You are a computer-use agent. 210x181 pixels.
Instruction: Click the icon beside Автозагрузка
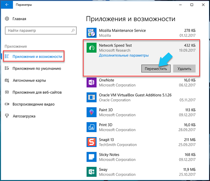(7, 116)
